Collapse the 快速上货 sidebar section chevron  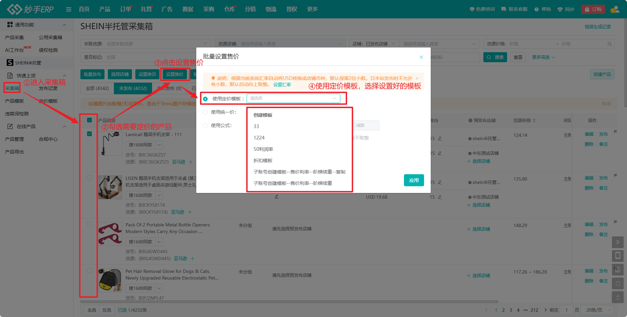tap(64, 76)
